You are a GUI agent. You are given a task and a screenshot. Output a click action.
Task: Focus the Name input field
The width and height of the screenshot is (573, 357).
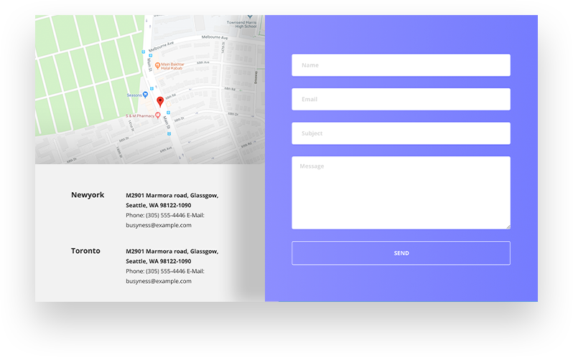click(401, 65)
